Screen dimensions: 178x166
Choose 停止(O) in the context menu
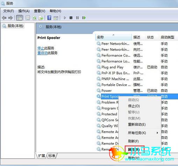tap(134, 106)
